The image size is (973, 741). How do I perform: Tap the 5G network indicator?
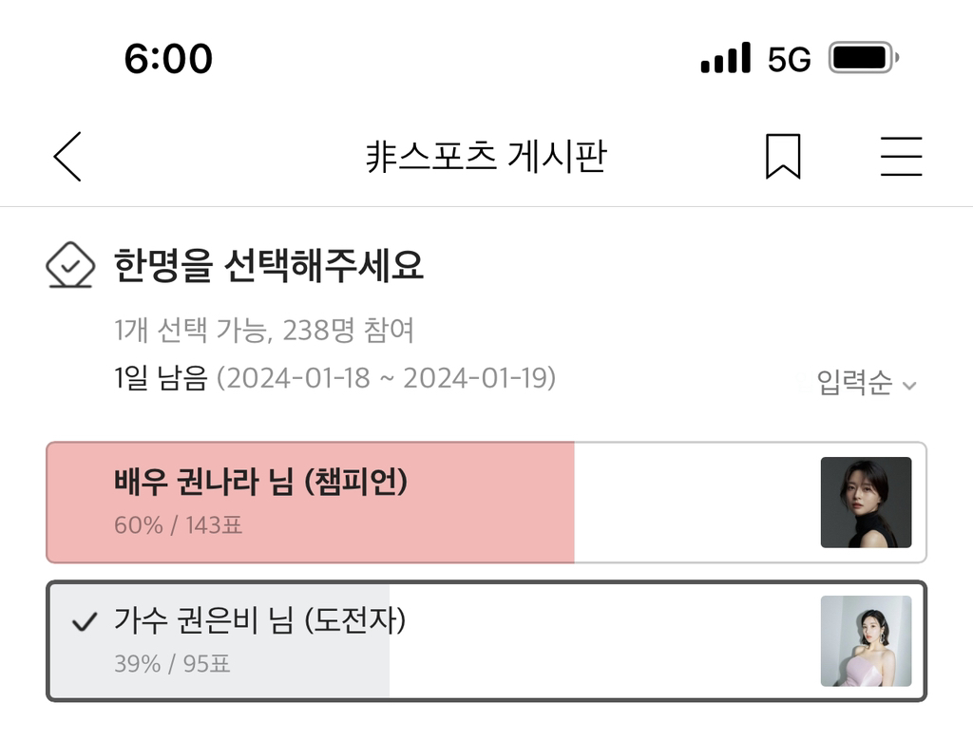coord(789,60)
